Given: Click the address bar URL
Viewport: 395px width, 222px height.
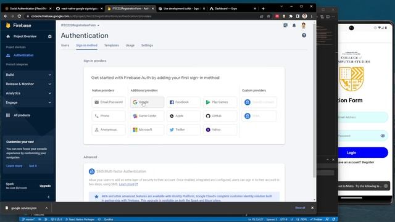Looking at the screenshot, I should 91,17.
